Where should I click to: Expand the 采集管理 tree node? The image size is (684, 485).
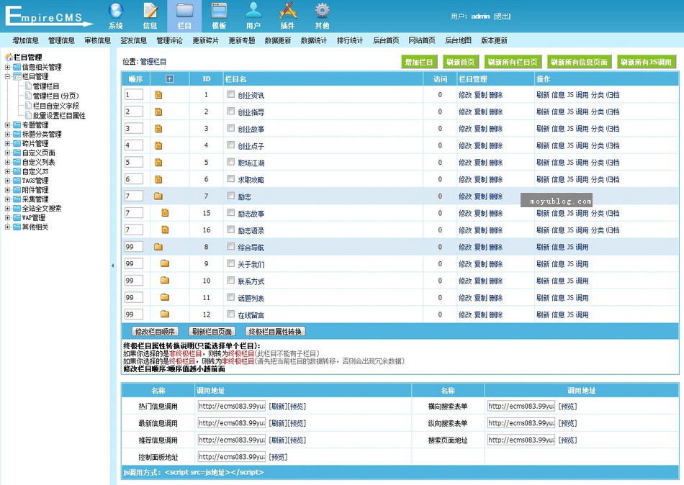pyautogui.click(x=7, y=199)
